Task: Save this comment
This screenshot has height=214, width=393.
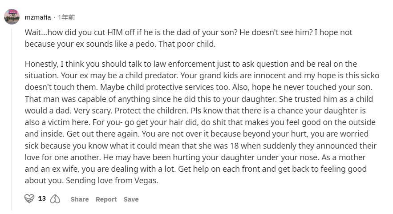Action: 131,199
